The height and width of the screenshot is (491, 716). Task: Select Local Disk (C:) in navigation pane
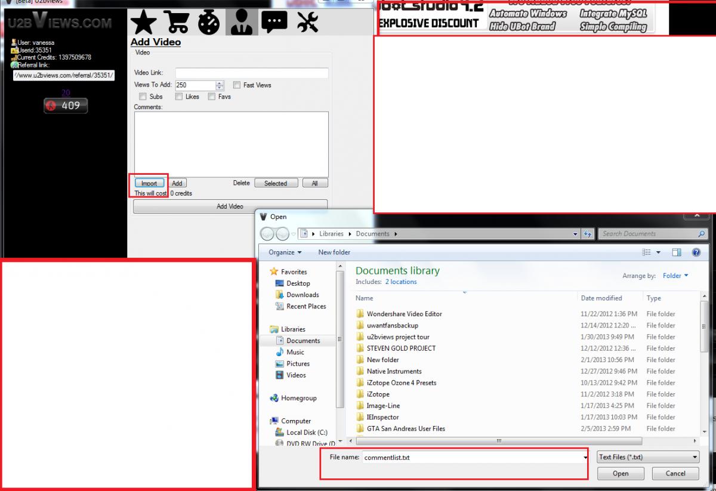click(x=301, y=433)
